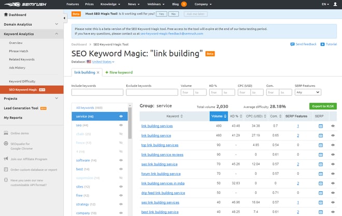This screenshot has height=216, width=342.
Task: Sort table by Volume column
Action: (219, 116)
